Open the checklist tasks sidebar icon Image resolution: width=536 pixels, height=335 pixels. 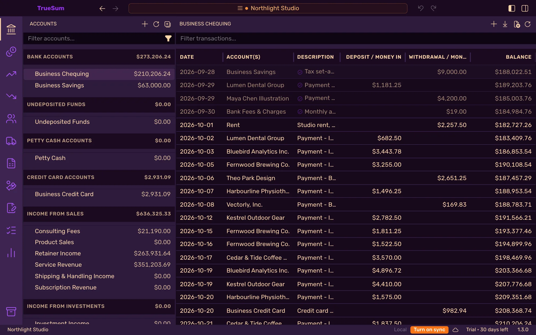(11, 230)
